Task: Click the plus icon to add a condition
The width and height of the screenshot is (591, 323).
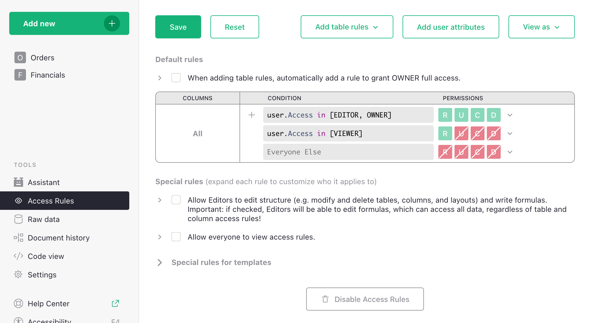Action: point(251,115)
